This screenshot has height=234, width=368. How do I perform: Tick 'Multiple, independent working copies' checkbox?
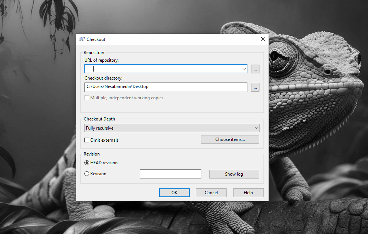point(87,98)
